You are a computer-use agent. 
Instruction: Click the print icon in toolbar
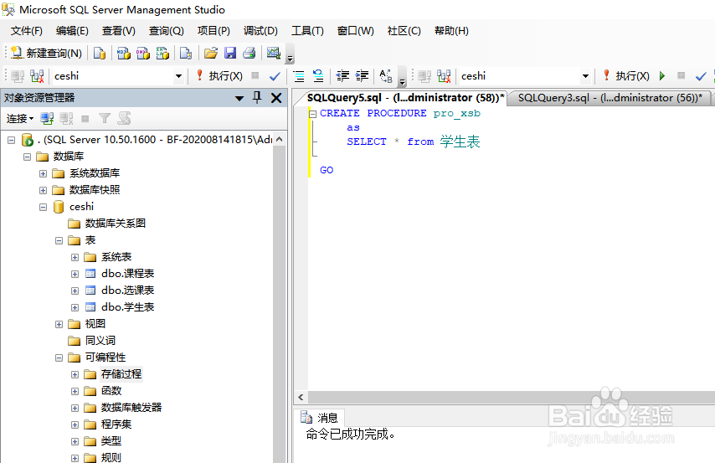[249, 54]
